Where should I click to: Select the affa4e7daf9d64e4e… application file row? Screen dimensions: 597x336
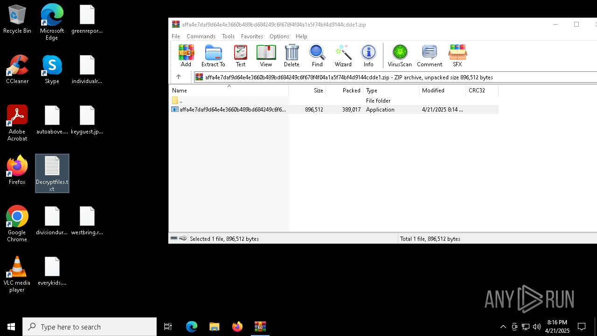click(x=333, y=110)
